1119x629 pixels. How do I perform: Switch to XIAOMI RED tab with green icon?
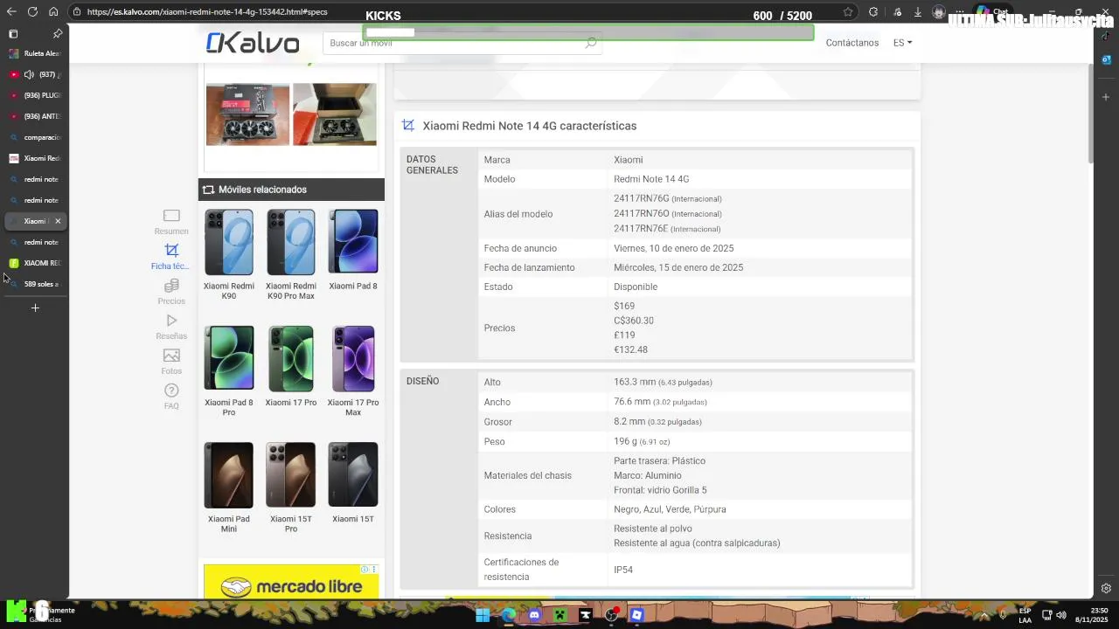coord(35,263)
